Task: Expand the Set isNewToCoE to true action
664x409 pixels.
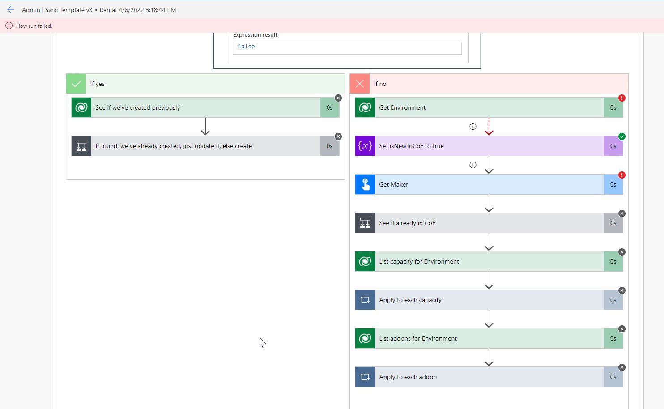Action: tap(489, 146)
